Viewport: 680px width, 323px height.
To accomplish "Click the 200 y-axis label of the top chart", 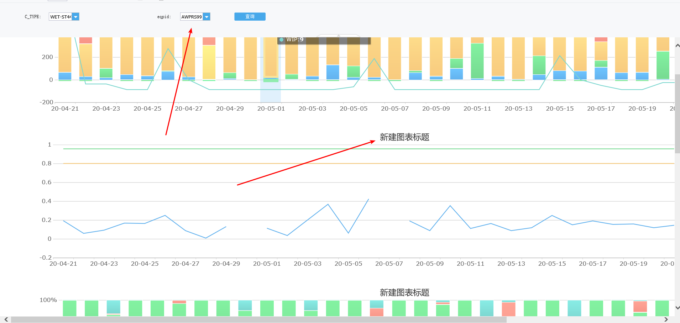I will tap(47, 57).
